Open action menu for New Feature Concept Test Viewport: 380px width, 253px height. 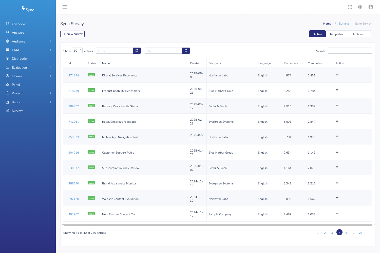[x=337, y=214]
